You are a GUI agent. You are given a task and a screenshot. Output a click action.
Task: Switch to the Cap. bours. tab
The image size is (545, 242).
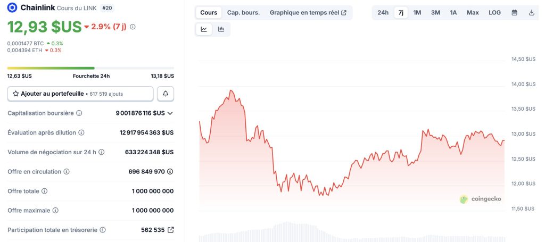(243, 12)
